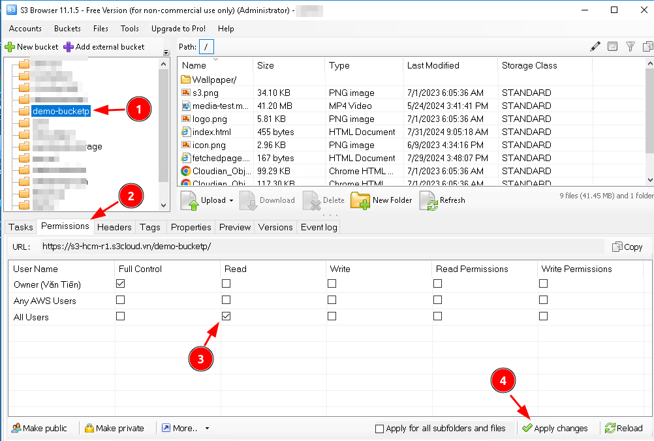
Task: Click the Copy URL button
Action: tap(627, 247)
